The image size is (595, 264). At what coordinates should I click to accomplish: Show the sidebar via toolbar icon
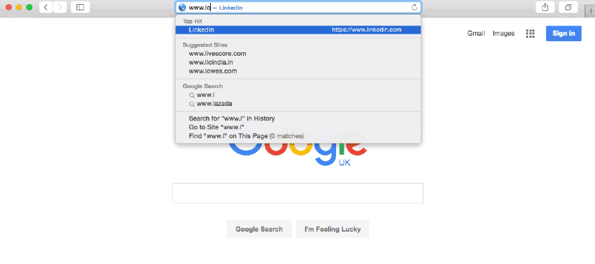click(80, 7)
